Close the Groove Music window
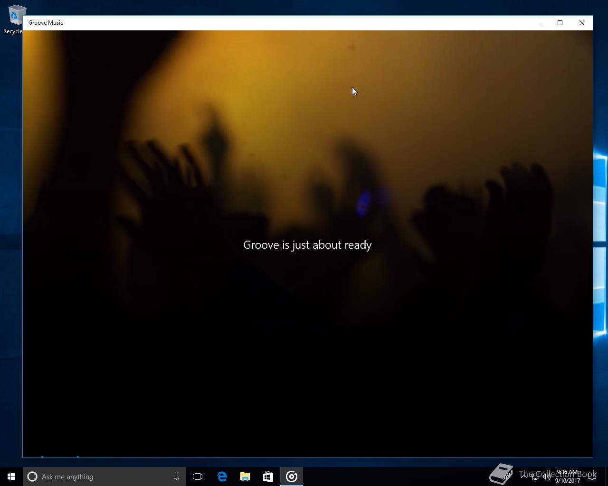 tap(582, 23)
